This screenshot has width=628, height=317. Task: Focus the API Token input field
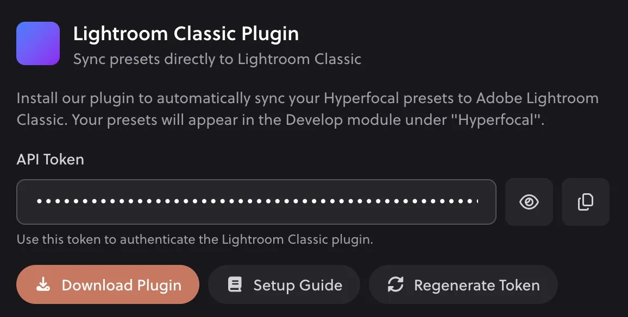click(256, 202)
